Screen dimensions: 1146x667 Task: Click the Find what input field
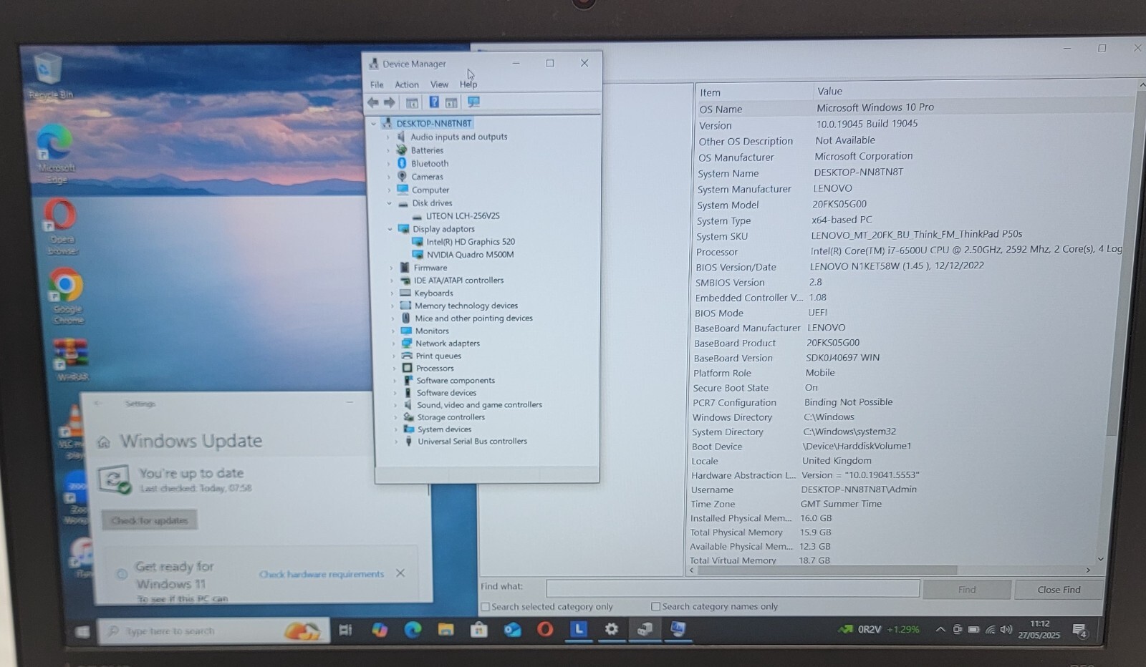click(733, 588)
